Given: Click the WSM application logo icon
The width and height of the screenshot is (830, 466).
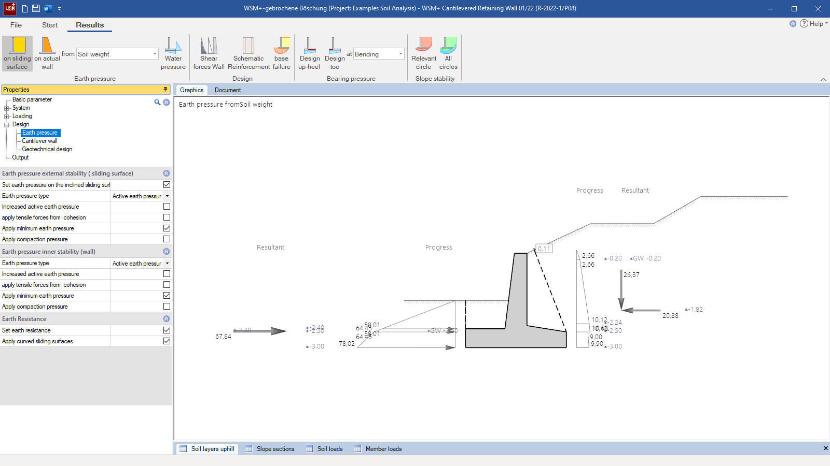Looking at the screenshot, I should (10, 8).
